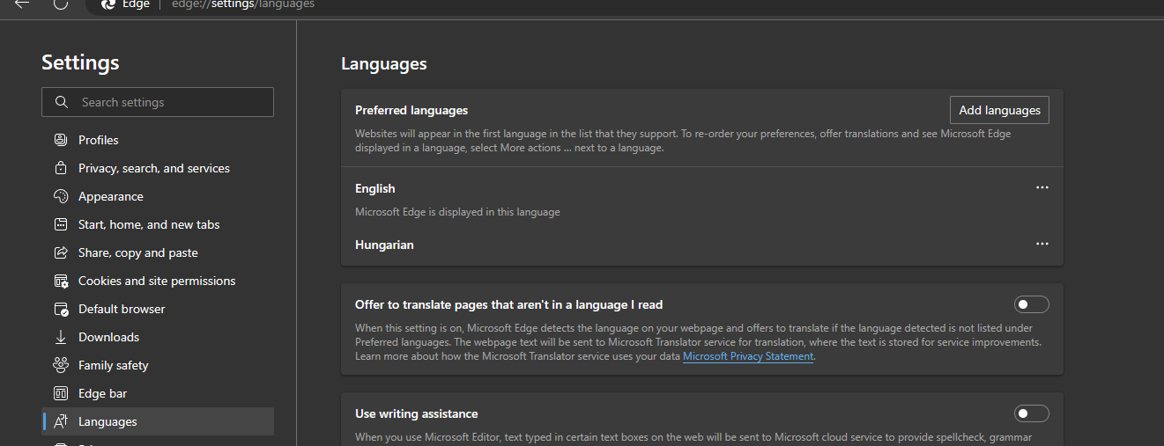Image resolution: width=1164 pixels, height=446 pixels.
Task: Click the Cookies and site permissions icon
Action: tap(61, 281)
